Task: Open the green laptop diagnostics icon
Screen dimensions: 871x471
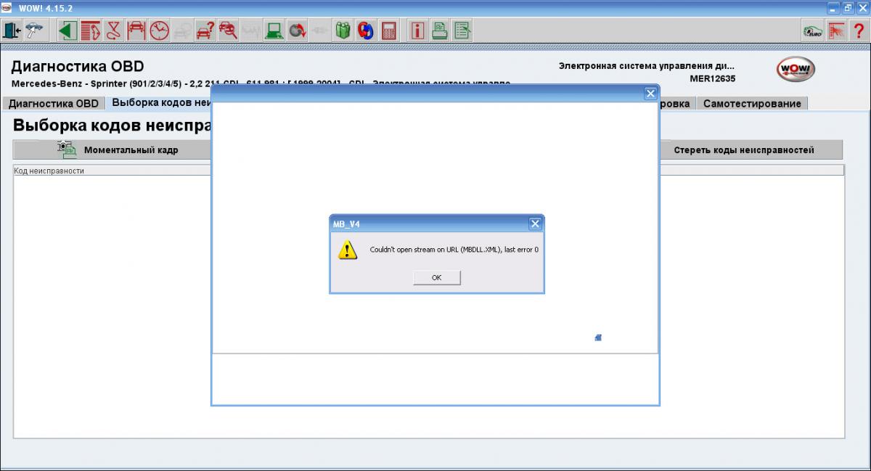Action: click(274, 30)
